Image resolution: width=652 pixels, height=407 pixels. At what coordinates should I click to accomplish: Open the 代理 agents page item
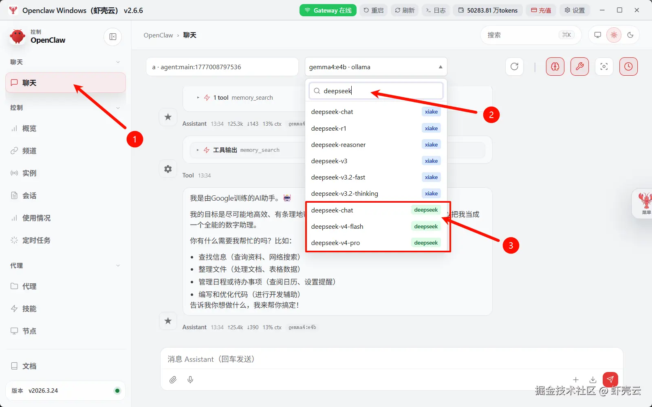coord(66,286)
